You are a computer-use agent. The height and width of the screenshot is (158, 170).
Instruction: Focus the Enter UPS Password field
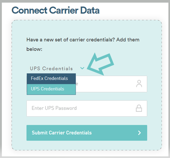(x=87, y=108)
